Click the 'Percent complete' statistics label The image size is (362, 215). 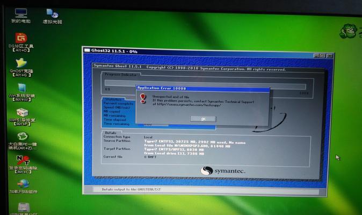[118, 103]
